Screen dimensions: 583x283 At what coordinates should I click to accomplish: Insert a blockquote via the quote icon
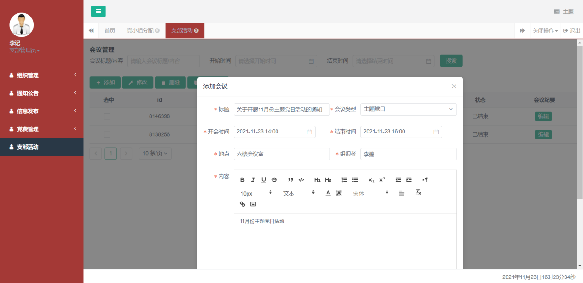click(x=290, y=180)
